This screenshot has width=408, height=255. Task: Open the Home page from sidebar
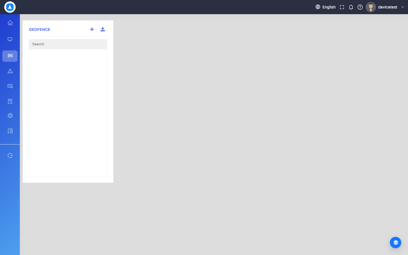(10, 23)
